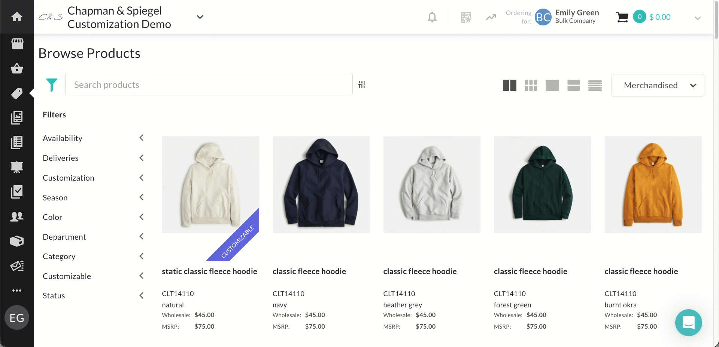The height and width of the screenshot is (347, 719).
Task: Select the storefront icon in the sidebar
Action: (16, 44)
